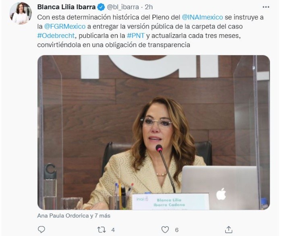Open the #PNT hashtag
Image resolution: width=282 pixels, height=236 pixels.
tap(136, 35)
